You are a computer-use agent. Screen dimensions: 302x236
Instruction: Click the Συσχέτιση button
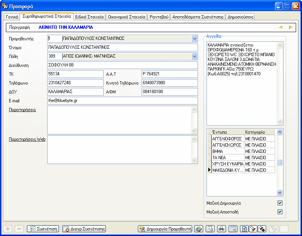(x=43, y=229)
